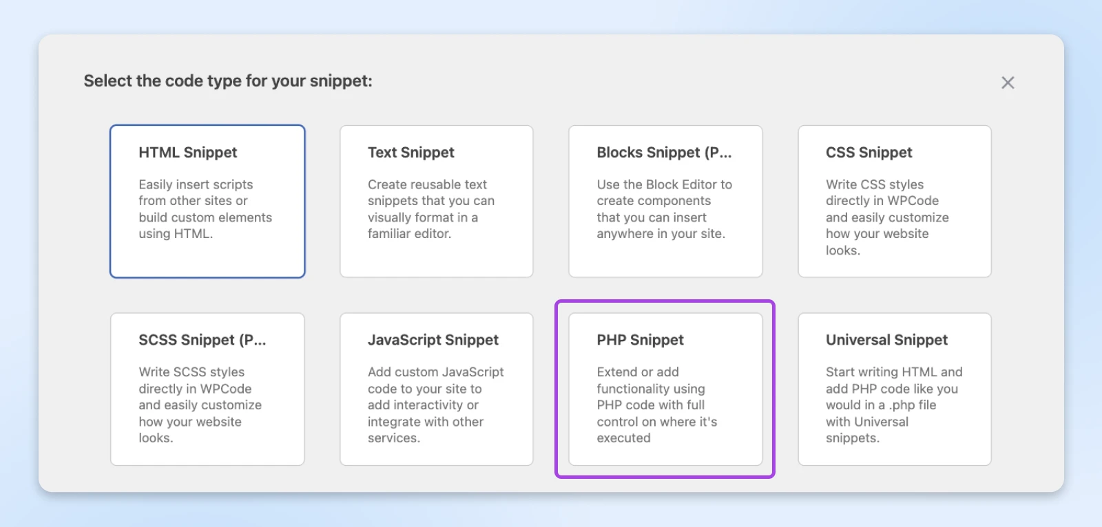Select the CSS Snippet card

(x=894, y=201)
